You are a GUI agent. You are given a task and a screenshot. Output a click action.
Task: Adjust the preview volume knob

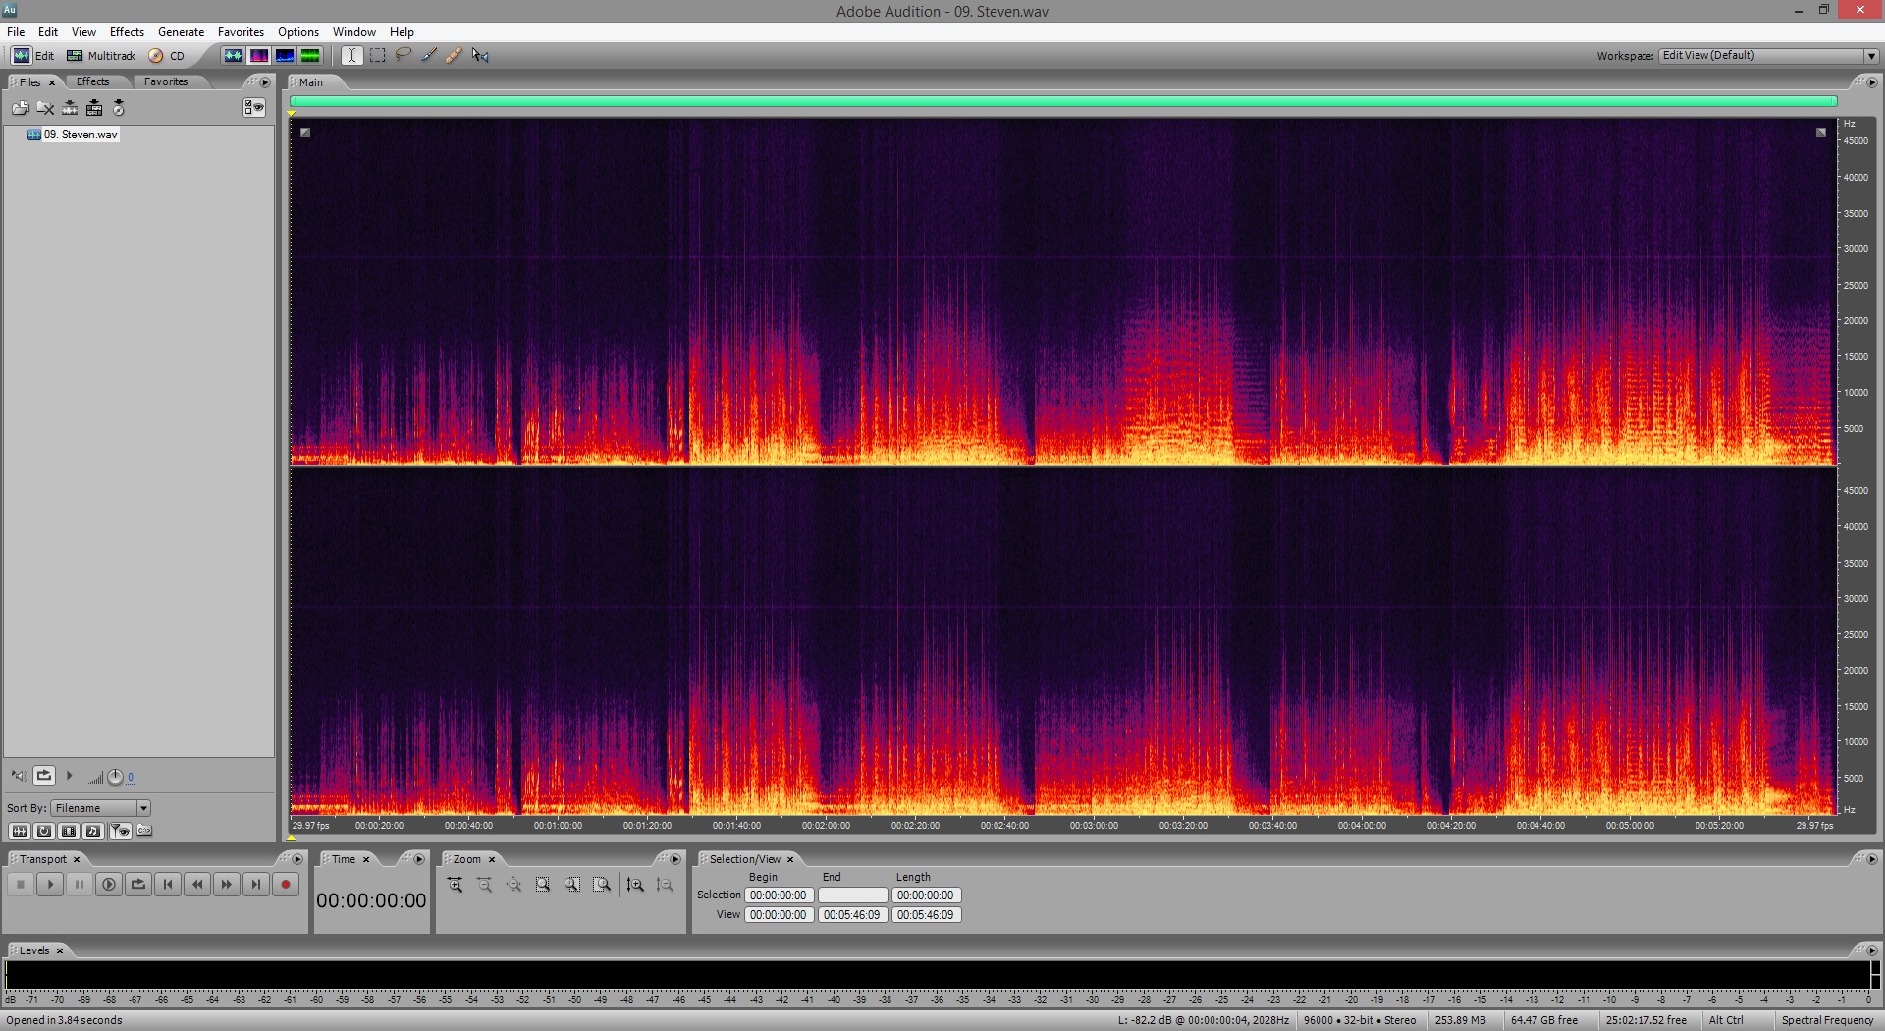pos(115,777)
